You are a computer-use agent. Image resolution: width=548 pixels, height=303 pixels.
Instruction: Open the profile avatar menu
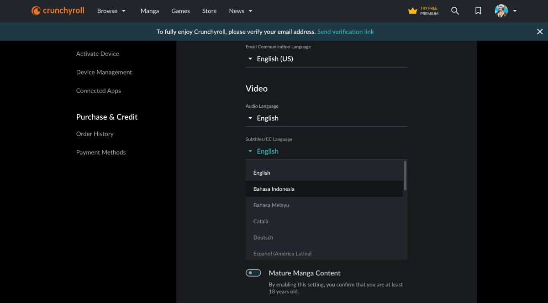(506, 11)
